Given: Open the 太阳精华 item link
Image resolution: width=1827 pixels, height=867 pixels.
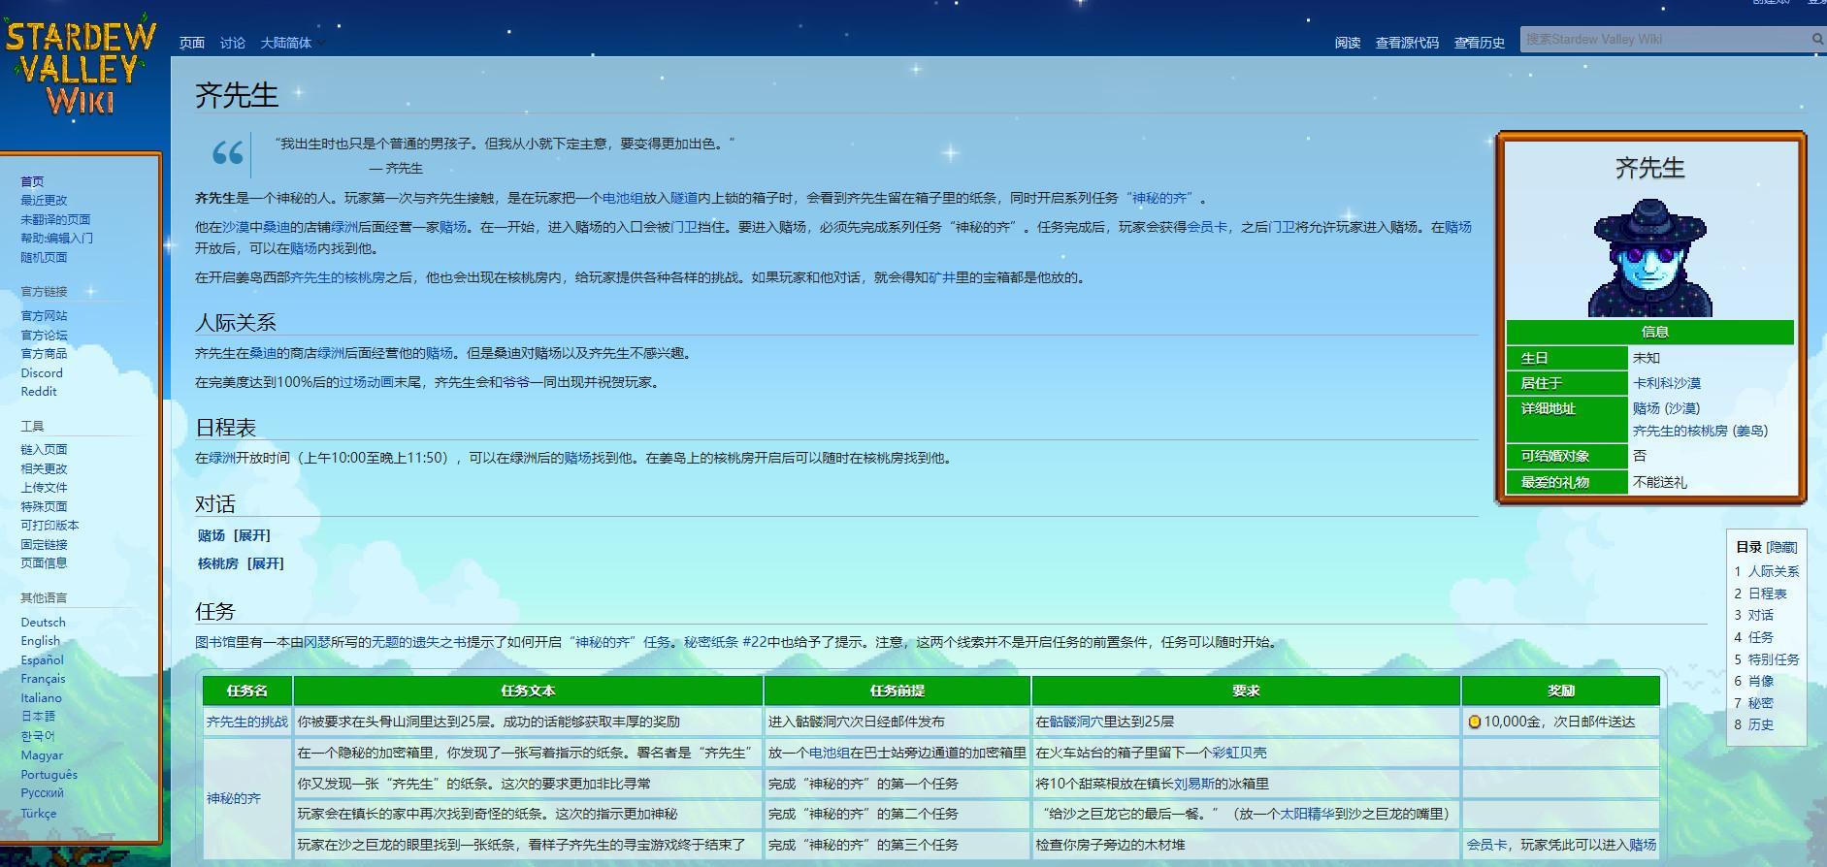Looking at the screenshot, I should 1307,815.
